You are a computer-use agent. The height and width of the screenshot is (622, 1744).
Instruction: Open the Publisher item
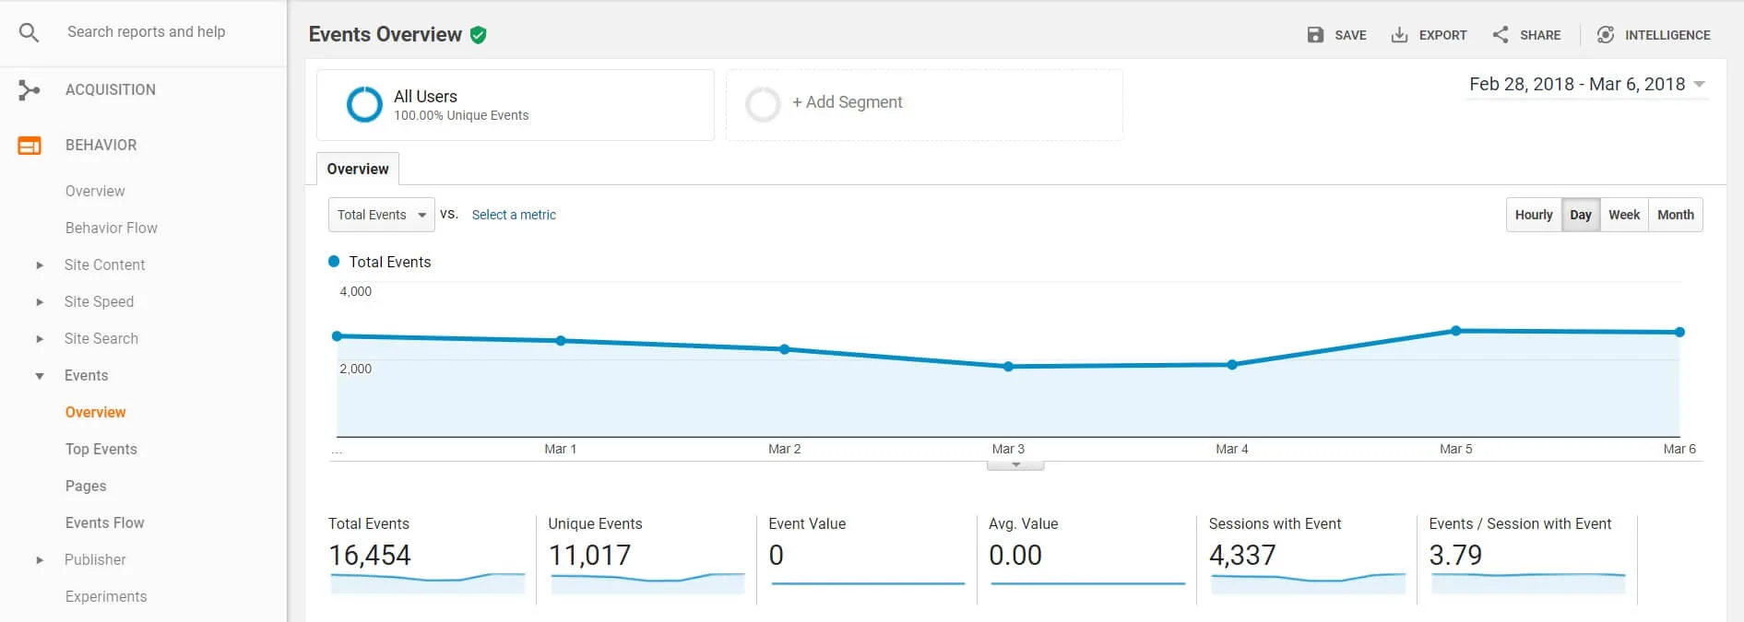pos(95,560)
